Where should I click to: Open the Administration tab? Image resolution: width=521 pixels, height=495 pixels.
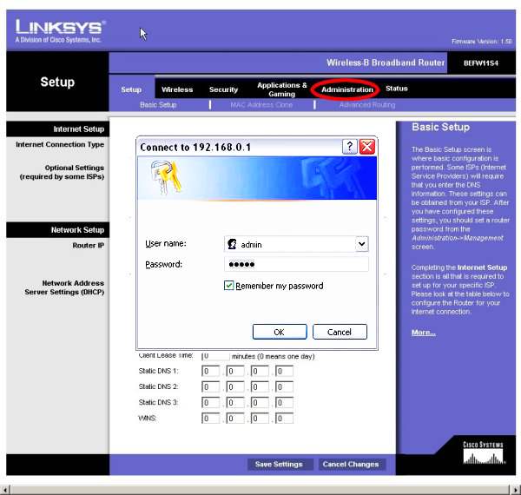[x=347, y=89]
